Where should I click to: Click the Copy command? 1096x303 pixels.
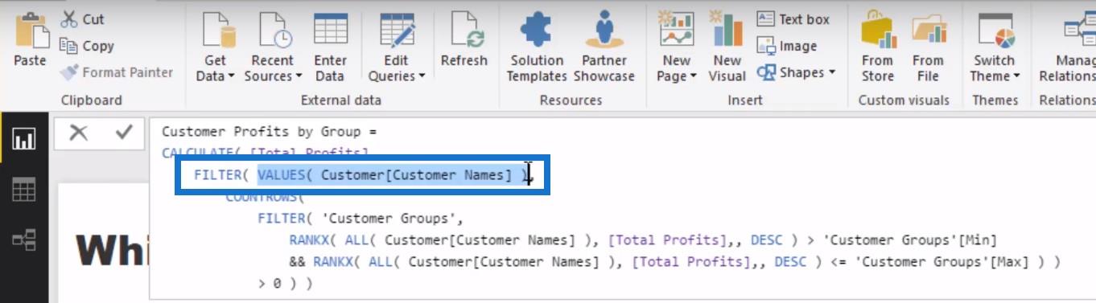pos(87,46)
